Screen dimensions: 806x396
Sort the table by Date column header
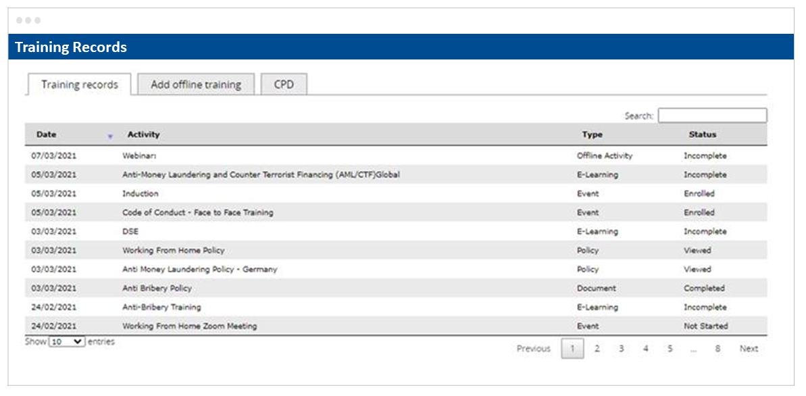point(47,134)
